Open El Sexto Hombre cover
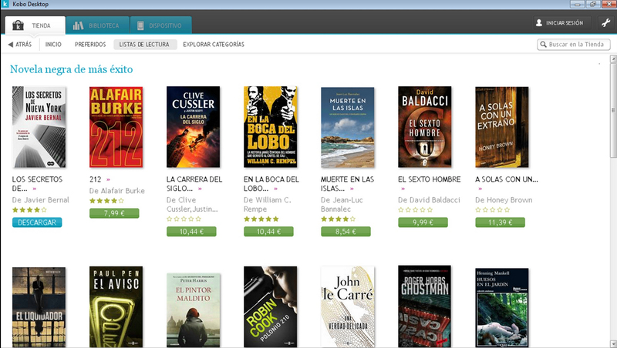 pyautogui.click(x=425, y=127)
